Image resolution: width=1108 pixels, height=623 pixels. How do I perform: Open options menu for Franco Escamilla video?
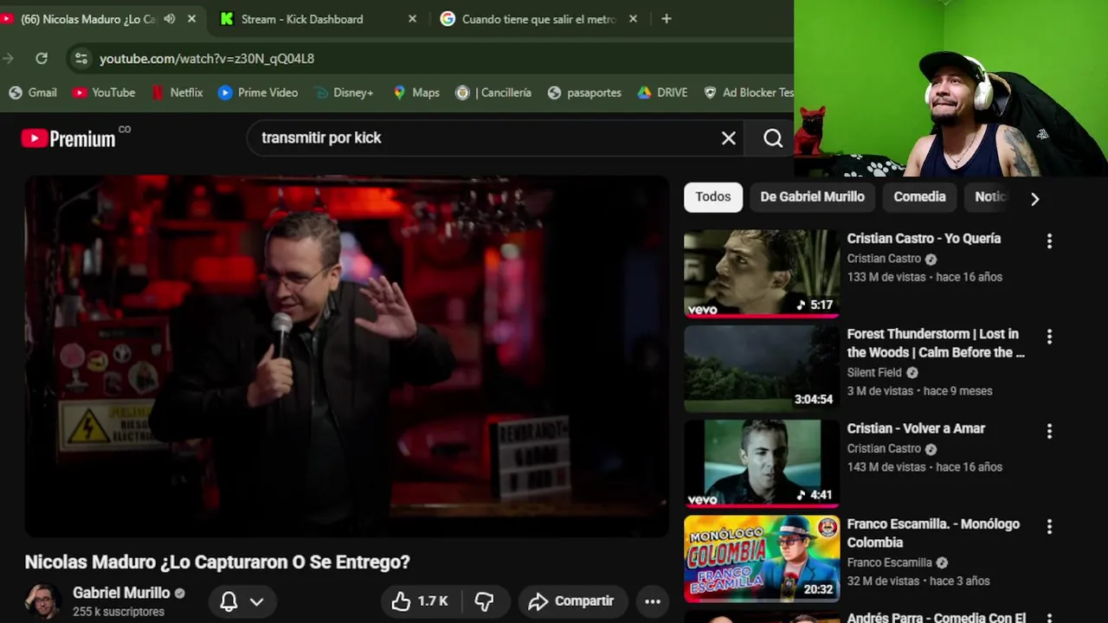click(1049, 526)
